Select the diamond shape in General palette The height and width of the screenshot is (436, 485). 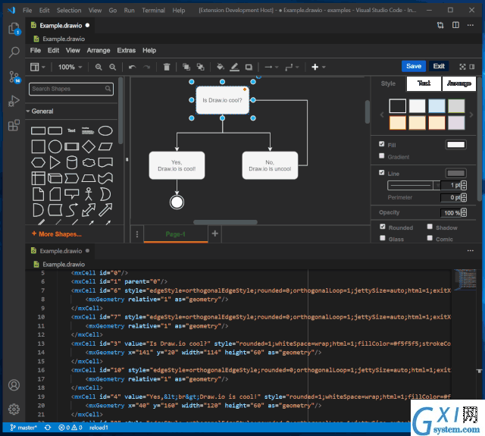point(89,146)
